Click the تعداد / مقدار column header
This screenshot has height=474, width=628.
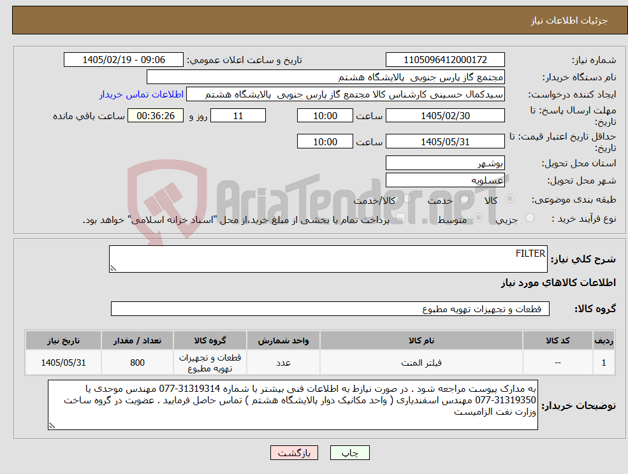point(137,340)
